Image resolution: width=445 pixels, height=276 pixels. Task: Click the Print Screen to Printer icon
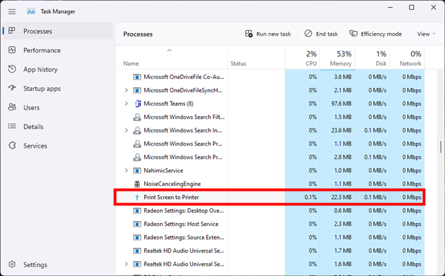coord(137,198)
